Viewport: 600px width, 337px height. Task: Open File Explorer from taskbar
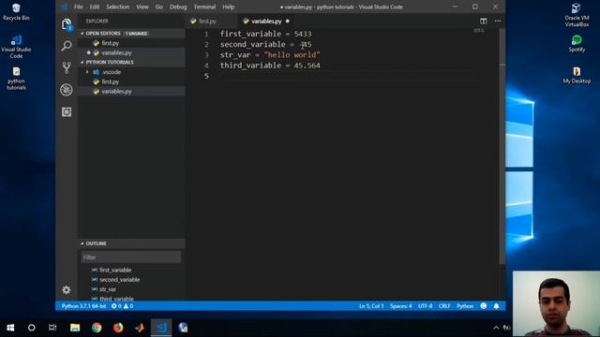click(75, 328)
